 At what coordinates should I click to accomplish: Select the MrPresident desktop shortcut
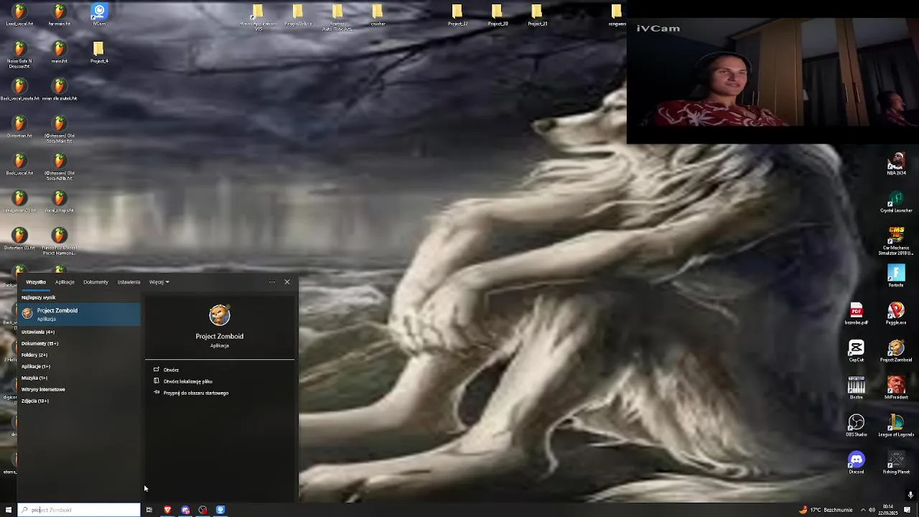coord(896,388)
